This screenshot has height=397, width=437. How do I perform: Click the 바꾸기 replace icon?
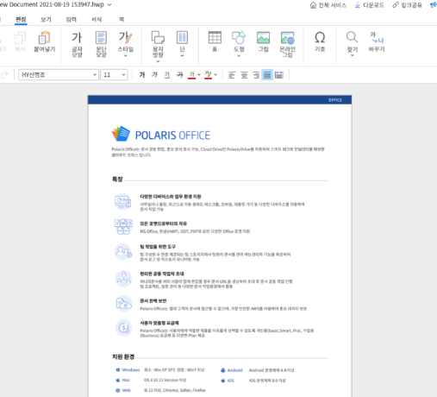tap(377, 41)
